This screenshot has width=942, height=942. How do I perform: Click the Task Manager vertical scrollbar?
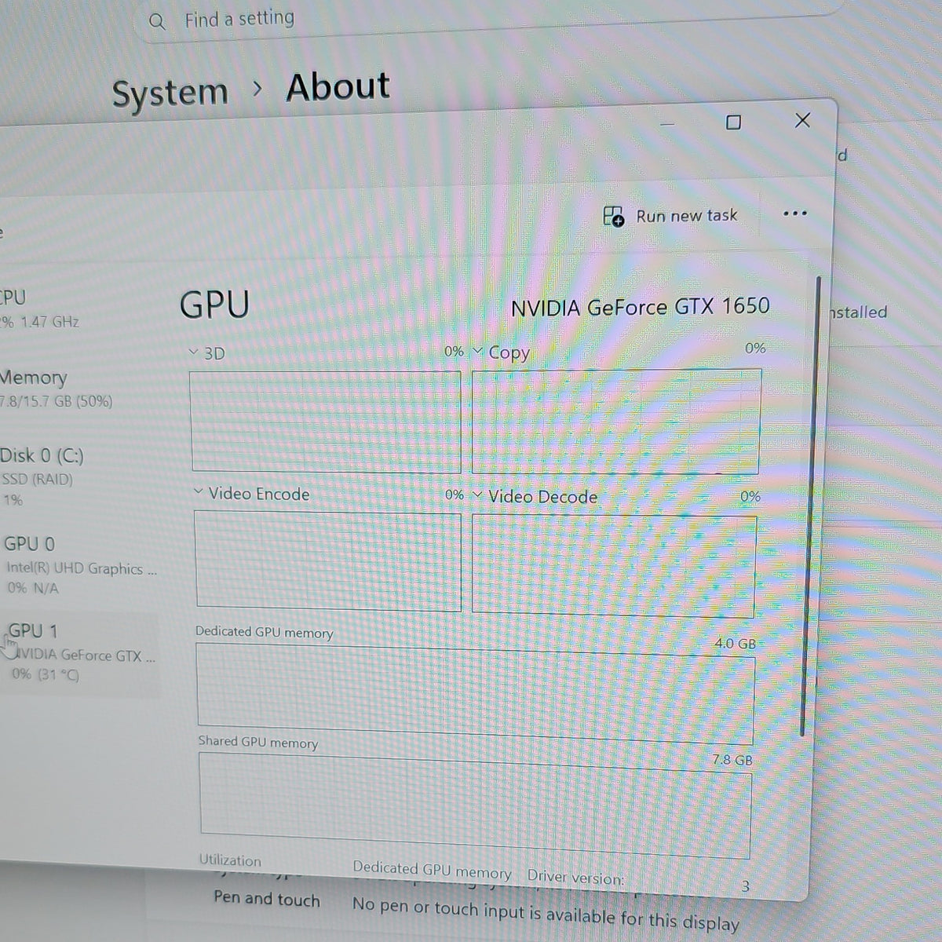click(810, 506)
